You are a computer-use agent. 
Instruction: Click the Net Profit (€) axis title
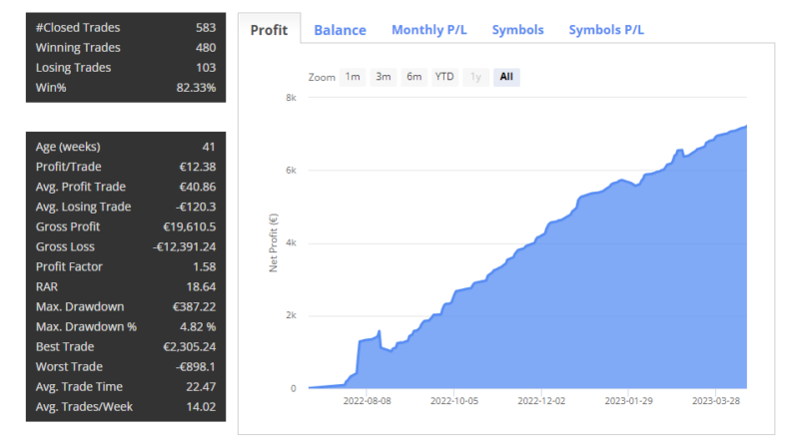[x=274, y=243]
